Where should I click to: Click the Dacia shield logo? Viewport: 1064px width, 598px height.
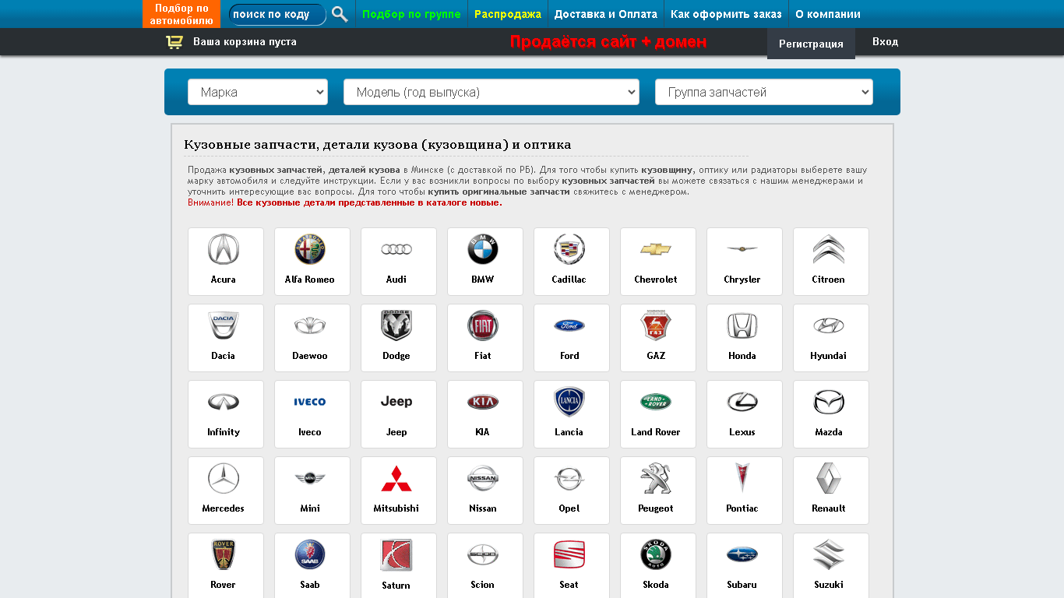pos(224,325)
